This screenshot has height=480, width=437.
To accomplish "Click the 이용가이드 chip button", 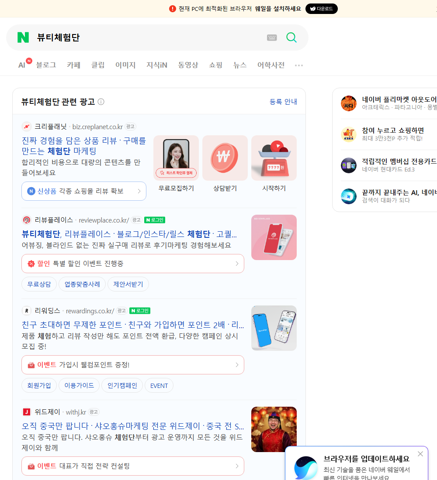I will coord(79,385).
